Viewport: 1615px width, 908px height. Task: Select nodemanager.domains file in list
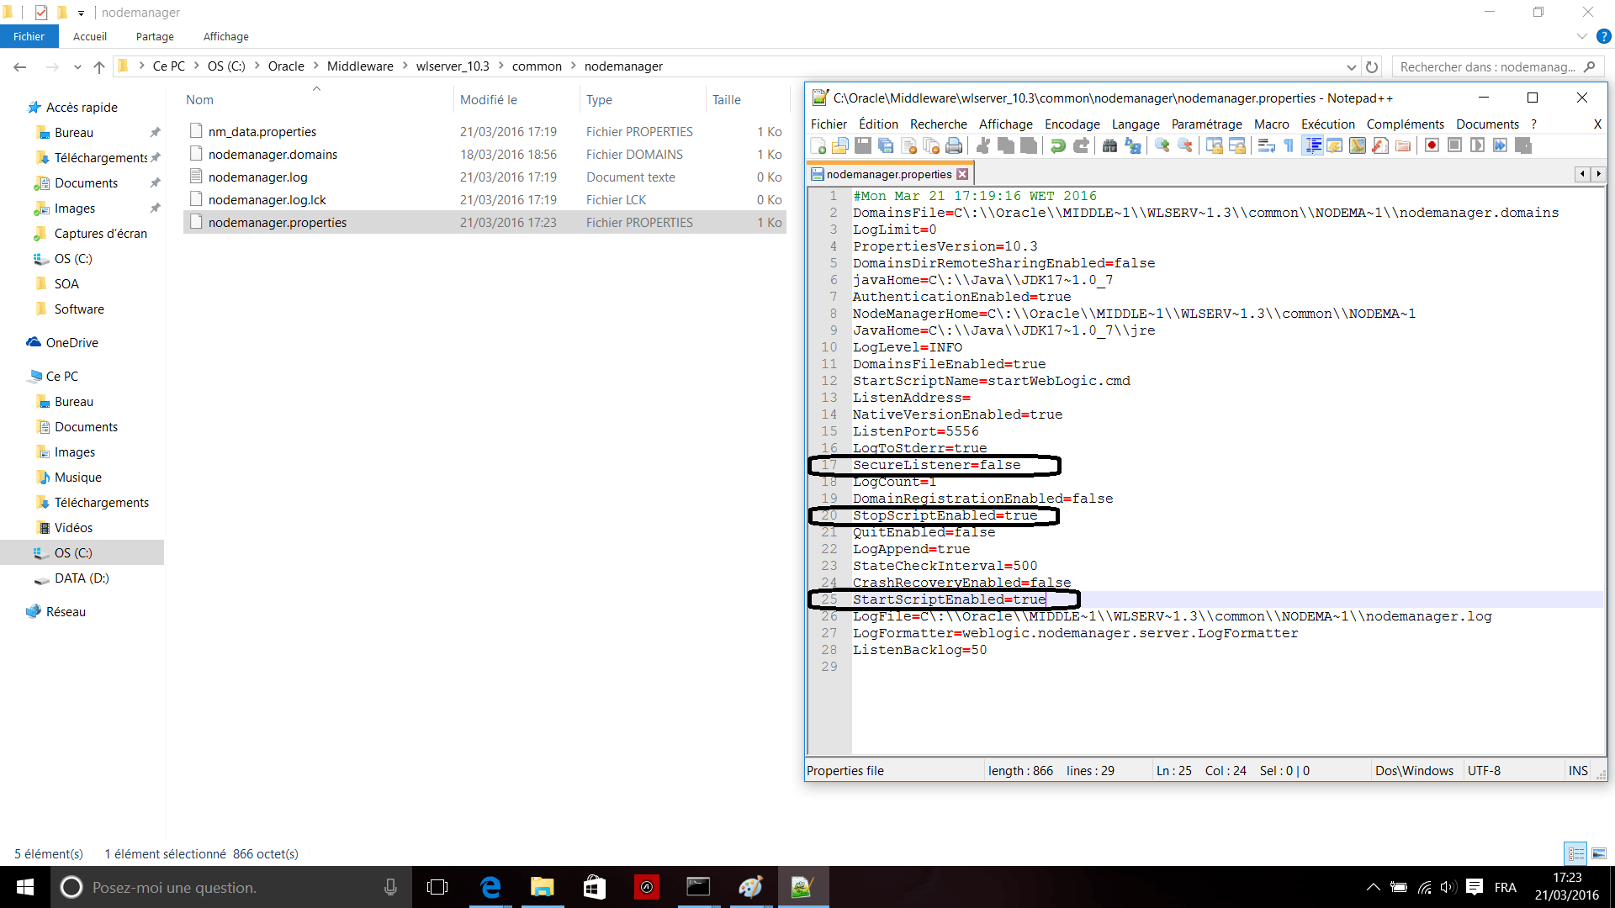(273, 155)
